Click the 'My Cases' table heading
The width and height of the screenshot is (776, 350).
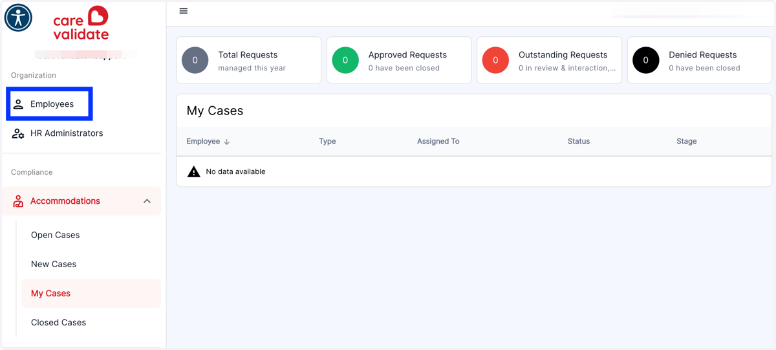click(x=215, y=111)
